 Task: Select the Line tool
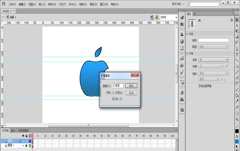237,60
